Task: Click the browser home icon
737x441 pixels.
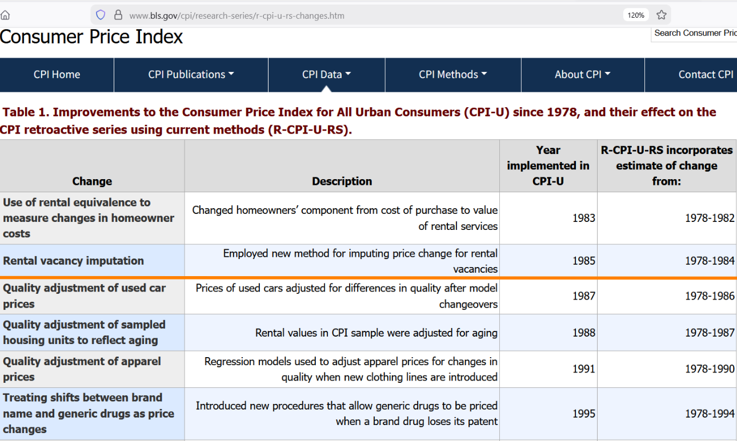Action: pyautogui.click(x=5, y=15)
